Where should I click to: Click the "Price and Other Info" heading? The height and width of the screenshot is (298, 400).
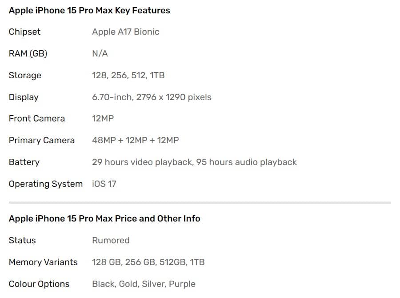pyautogui.click(x=104, y=218)
